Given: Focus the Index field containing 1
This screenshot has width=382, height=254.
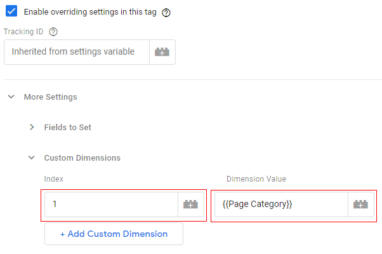Looking at the screenshot, I should [111, 204].
